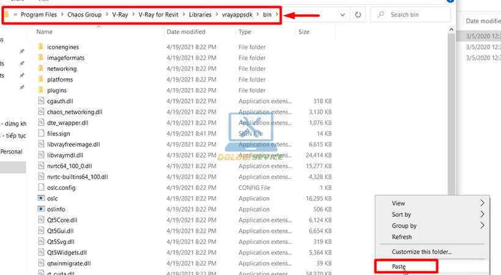This screenshot has width=501, height=275.
Task: Select Refresh in the context menu
Action: 401,237
